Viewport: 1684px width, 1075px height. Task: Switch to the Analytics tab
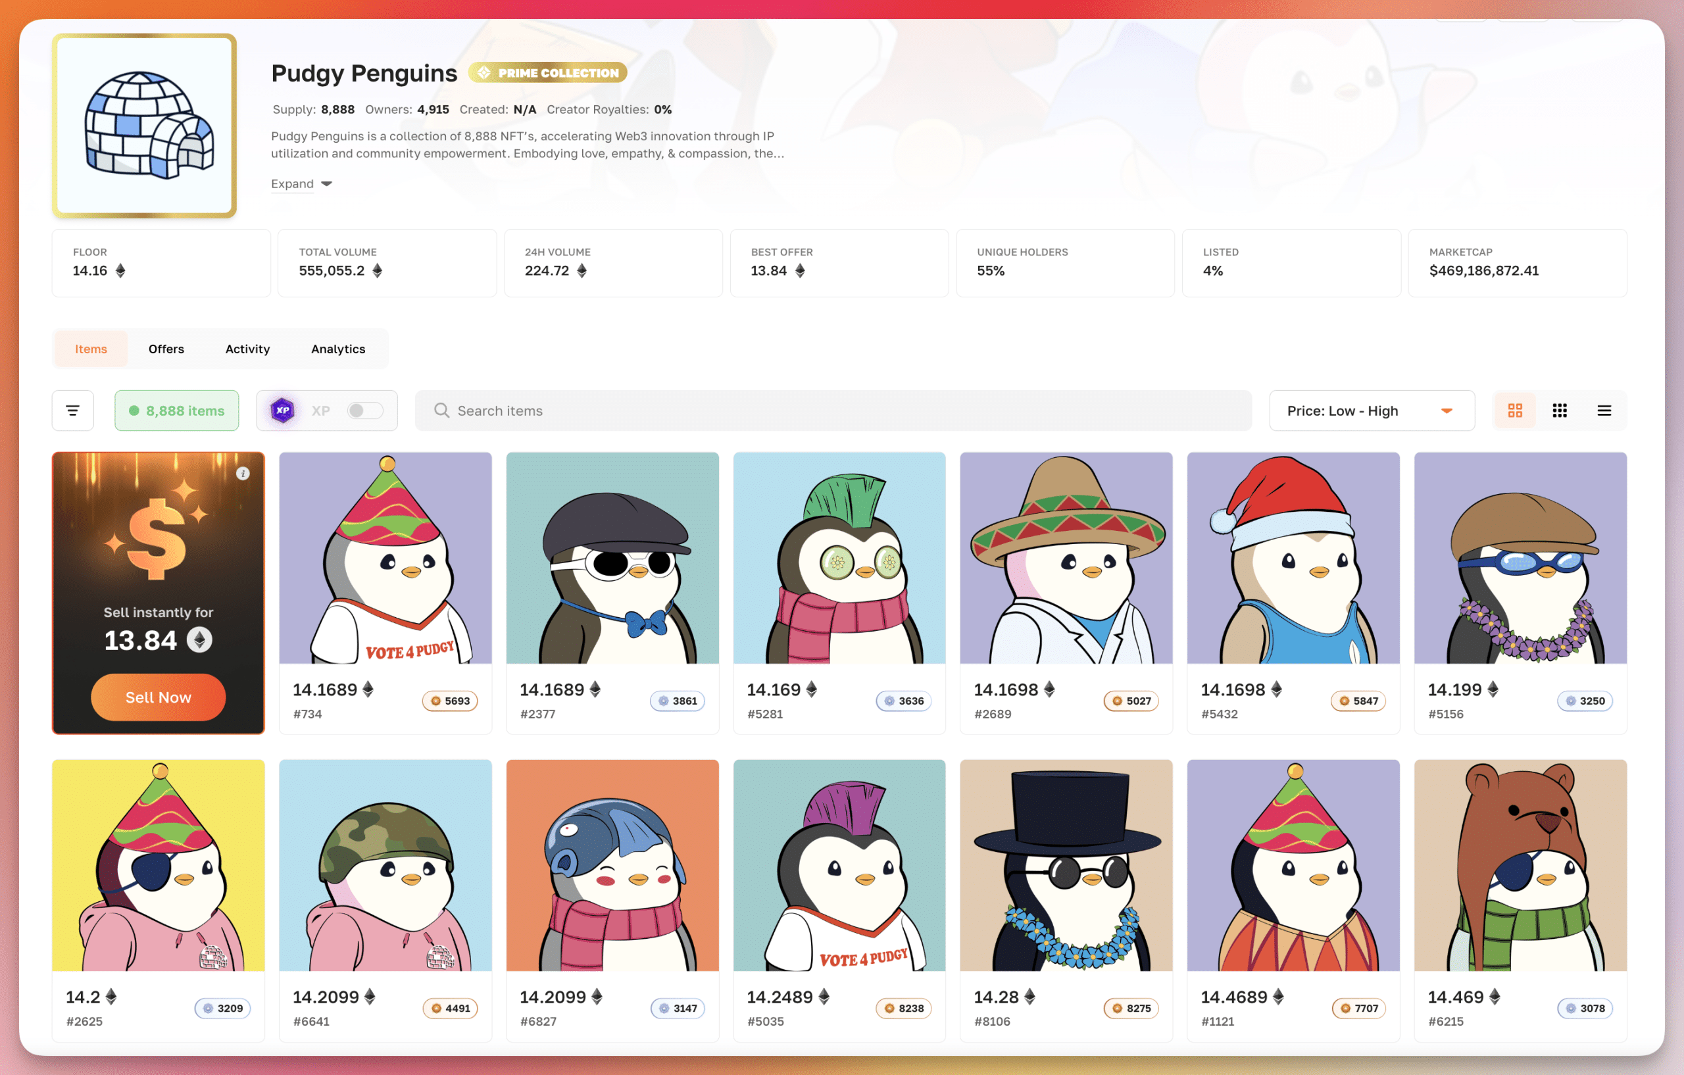point(339,349)
